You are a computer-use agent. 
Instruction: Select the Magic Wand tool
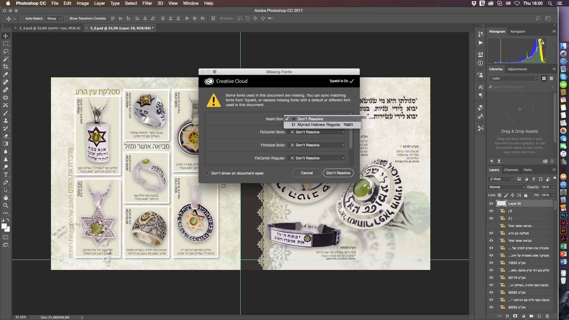tap(6, 59)
